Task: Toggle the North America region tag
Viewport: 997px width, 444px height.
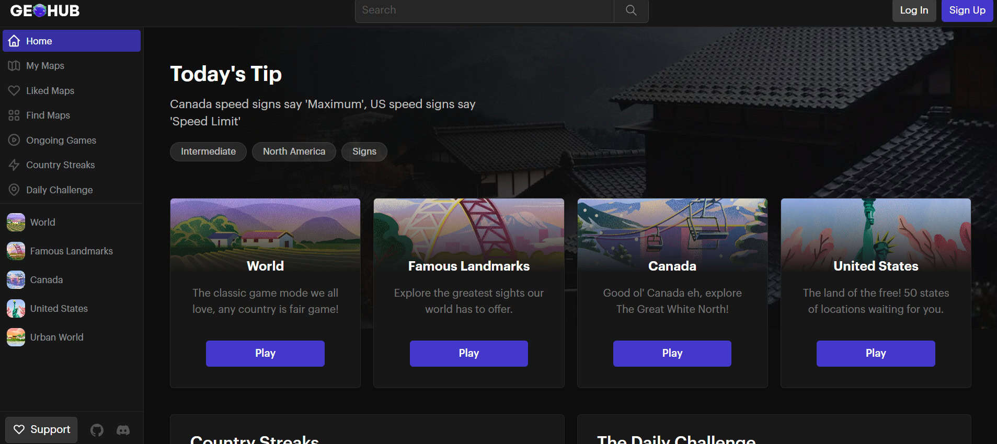Action: 294,151
